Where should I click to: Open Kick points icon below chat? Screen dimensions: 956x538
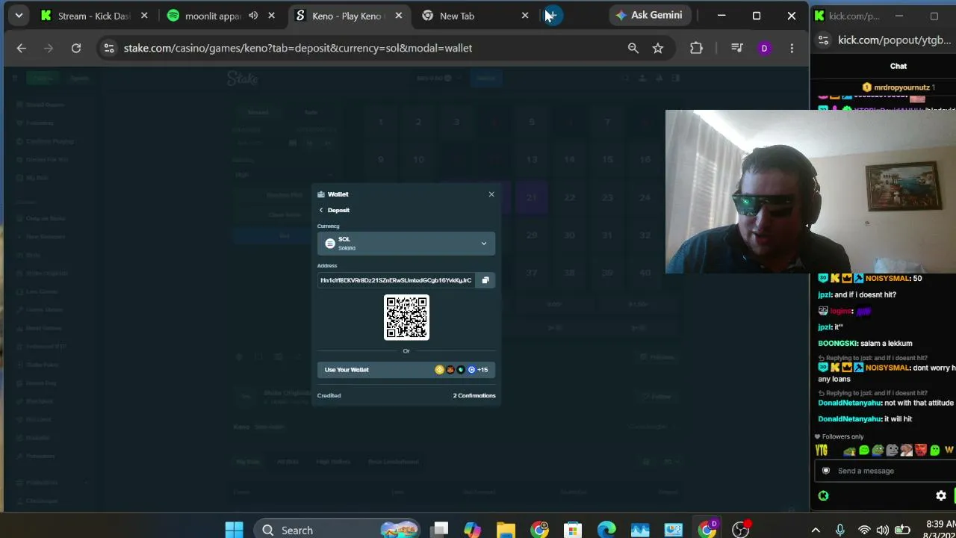[x=823, y=495]
